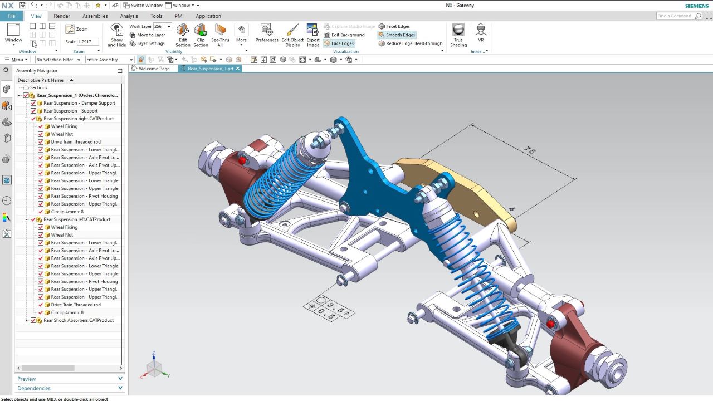713x401 pixels.
Task: Open the Show and Hide tool
Action: pyautogui.click(x=116, y=35)
